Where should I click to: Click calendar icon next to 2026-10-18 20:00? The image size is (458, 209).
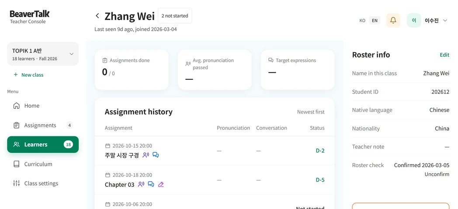pos(108,175)
